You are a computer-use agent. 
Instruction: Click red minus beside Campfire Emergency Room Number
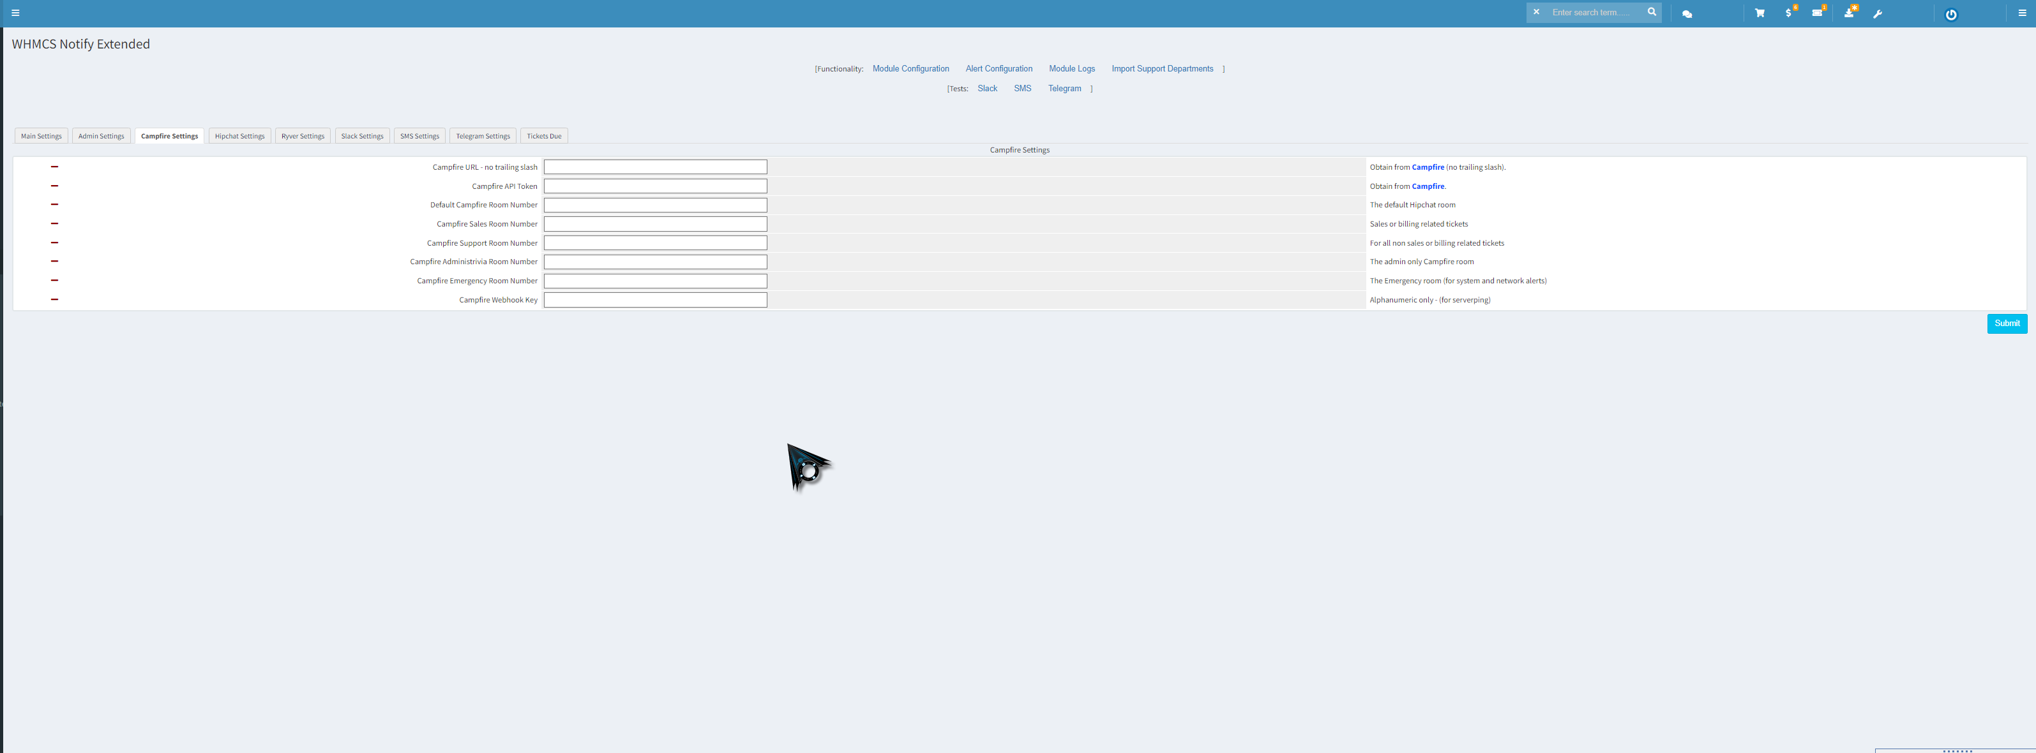pos(54,281)
